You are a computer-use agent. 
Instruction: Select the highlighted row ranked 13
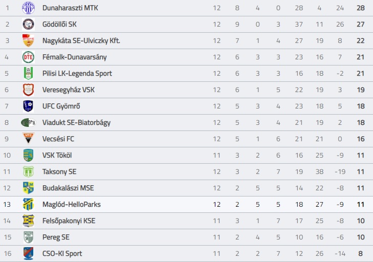186,204
